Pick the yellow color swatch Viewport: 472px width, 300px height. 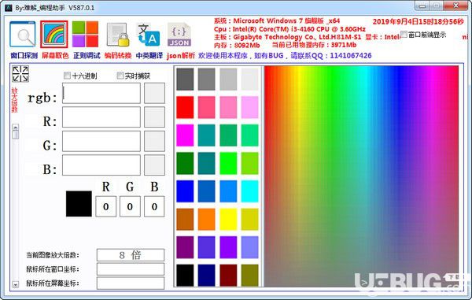point(228,219)
